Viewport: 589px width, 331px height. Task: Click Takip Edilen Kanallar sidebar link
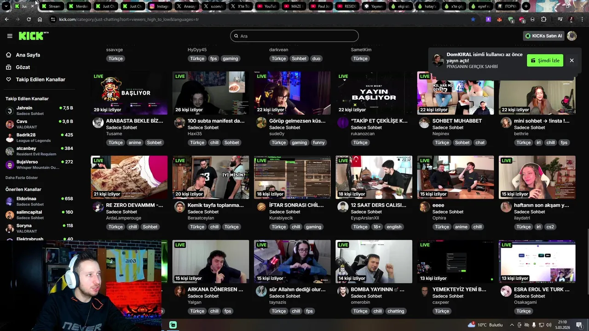click(40, 80)
